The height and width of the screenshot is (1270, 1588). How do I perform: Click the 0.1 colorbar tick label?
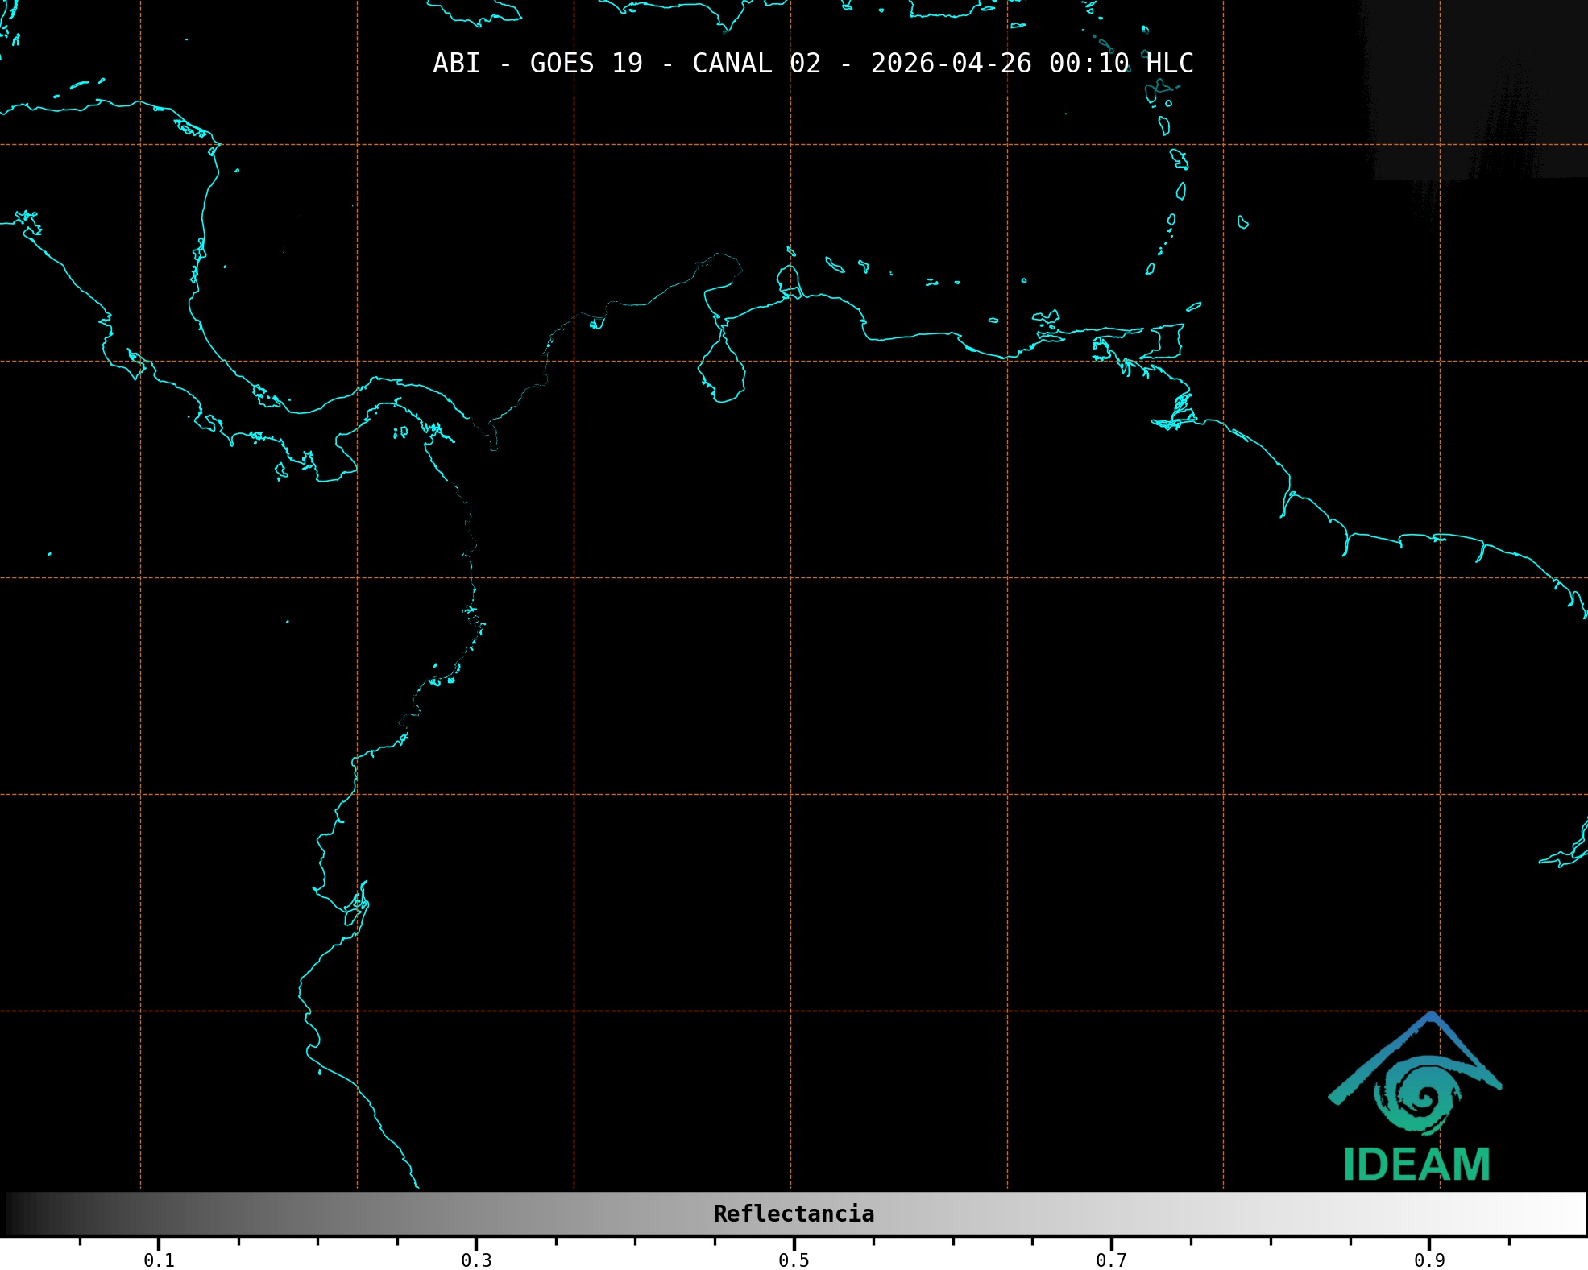(159, 1260)
